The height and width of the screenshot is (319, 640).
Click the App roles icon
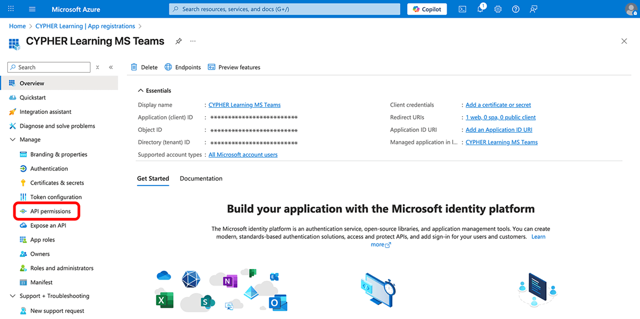pos(23,240)
